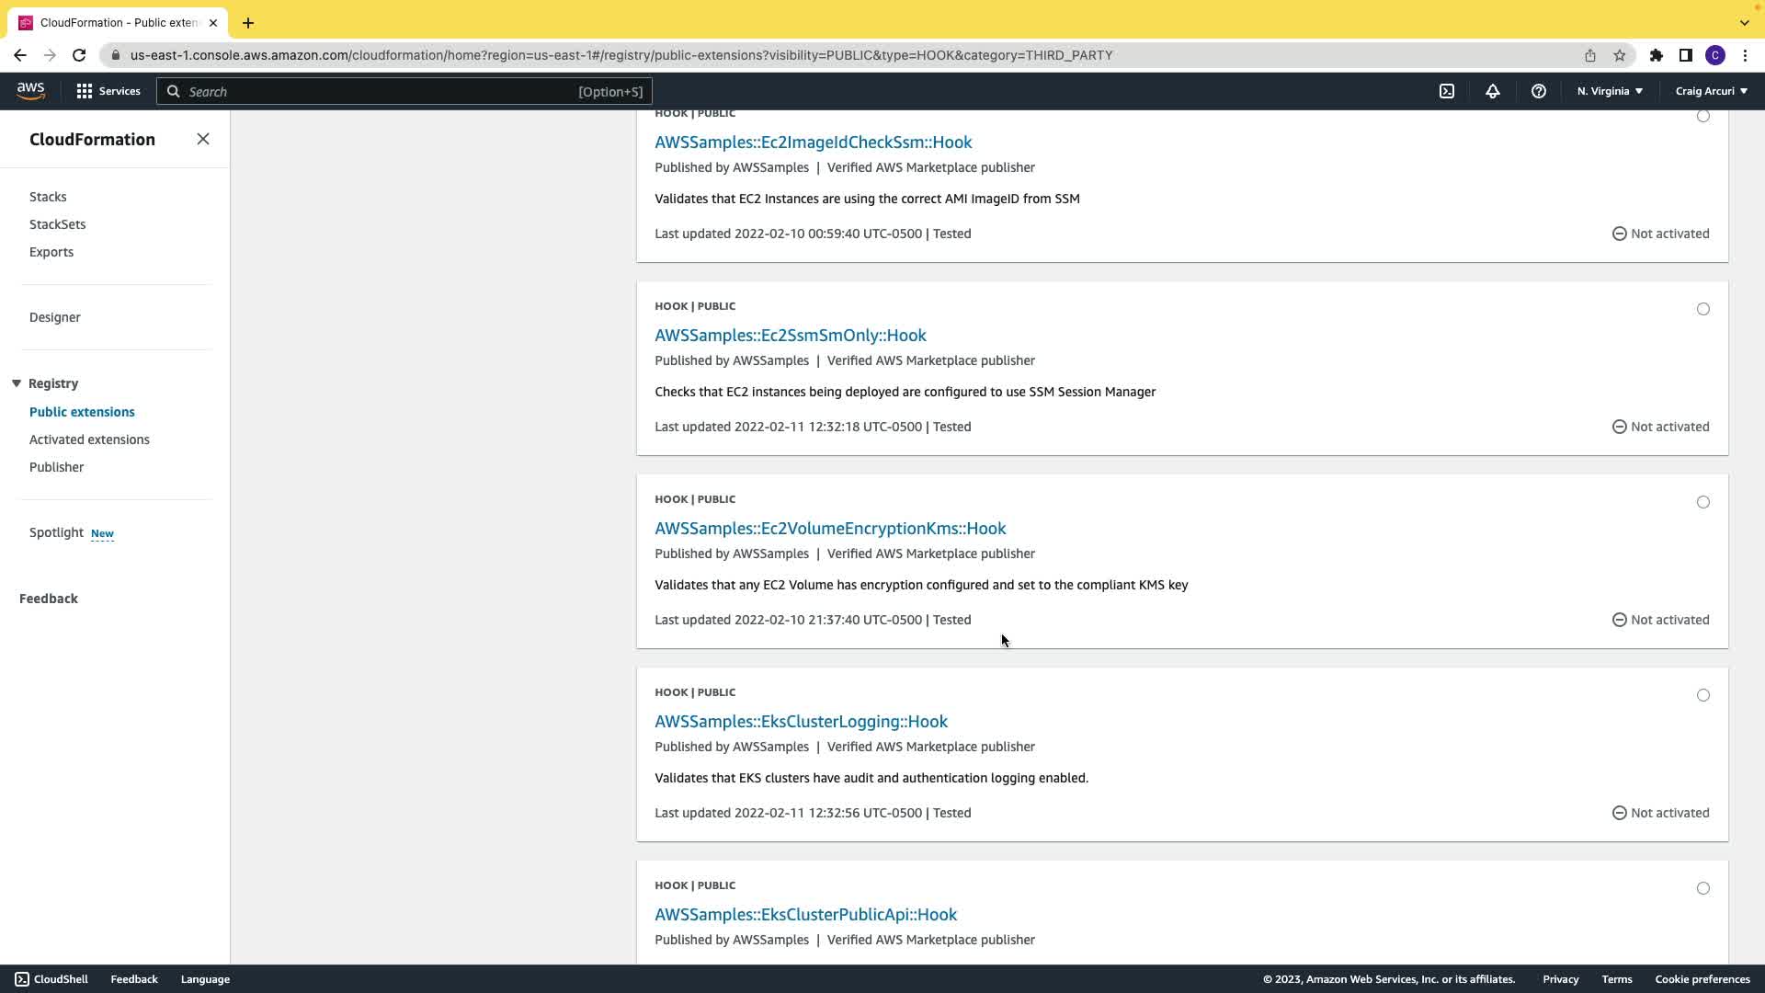
Task: Select the Ec2VolumeEncryptionKms Hook radio button
Action: (1703, 502)
